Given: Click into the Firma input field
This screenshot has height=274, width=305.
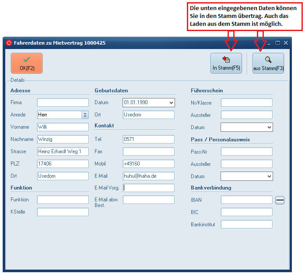Looking at the screenshot, I should 63,103.
